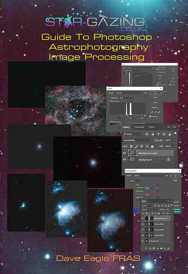
Task: Open the Fill slider dropdown arrow
Action: coord(174,146)
